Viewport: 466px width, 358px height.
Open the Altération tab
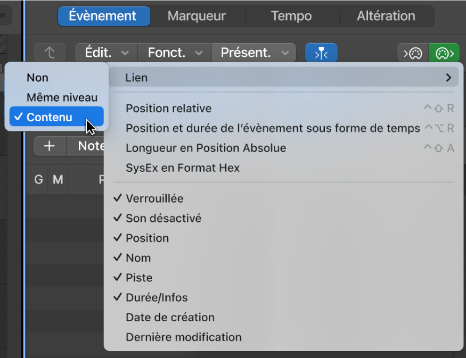click(x=386, y=16)
